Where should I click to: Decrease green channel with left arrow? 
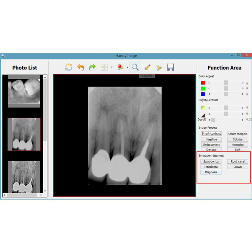209,88
